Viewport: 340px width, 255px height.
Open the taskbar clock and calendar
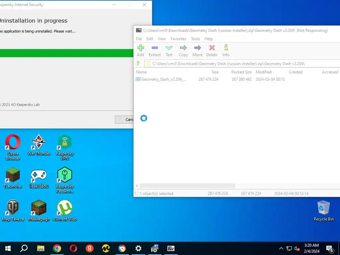click(311, 248)
